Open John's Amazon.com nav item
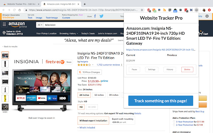Viewport: 213px width, 133px height. [107, 34]
